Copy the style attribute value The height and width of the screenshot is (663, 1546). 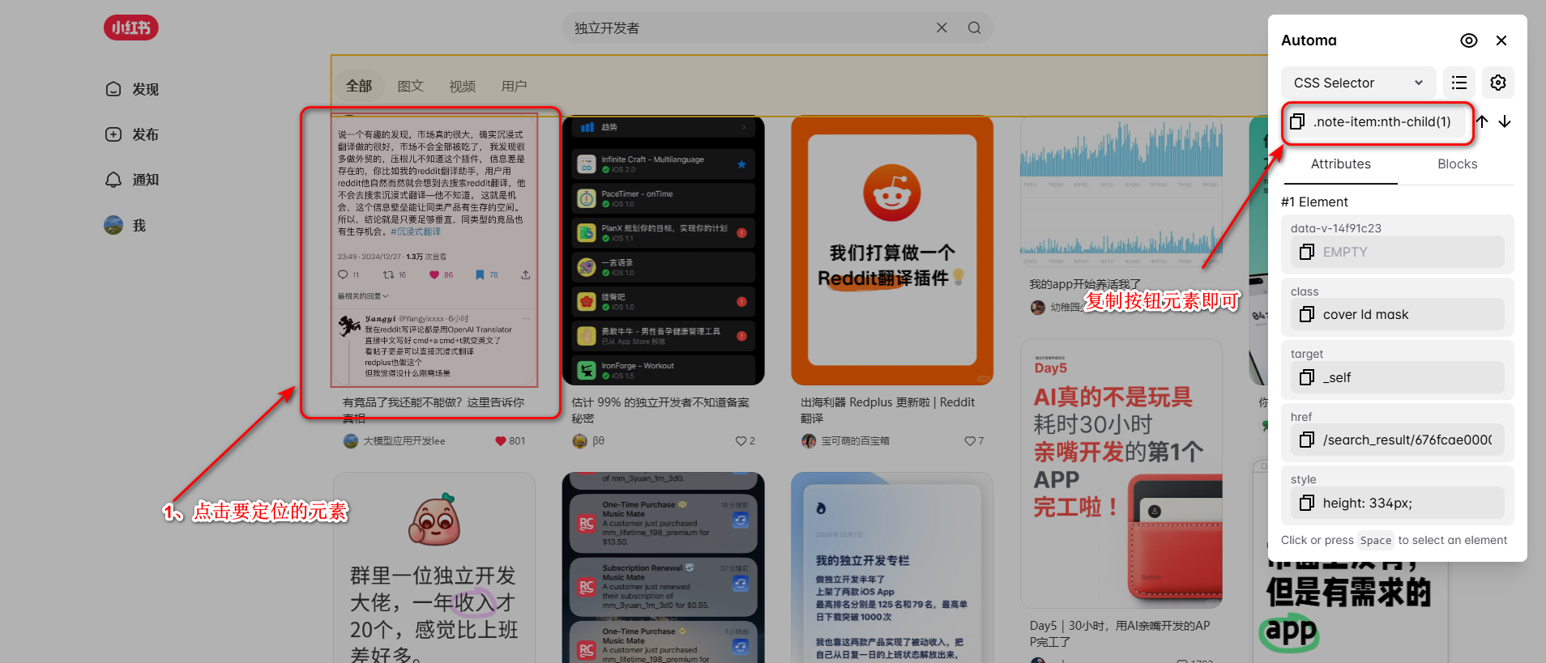pos(1306,503)
